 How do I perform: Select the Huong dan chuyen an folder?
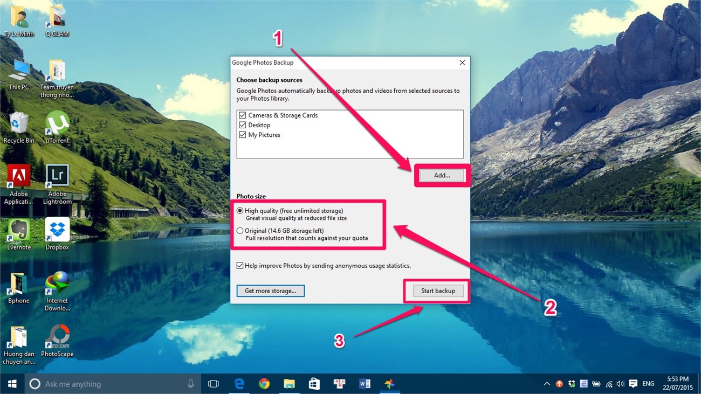19,345
